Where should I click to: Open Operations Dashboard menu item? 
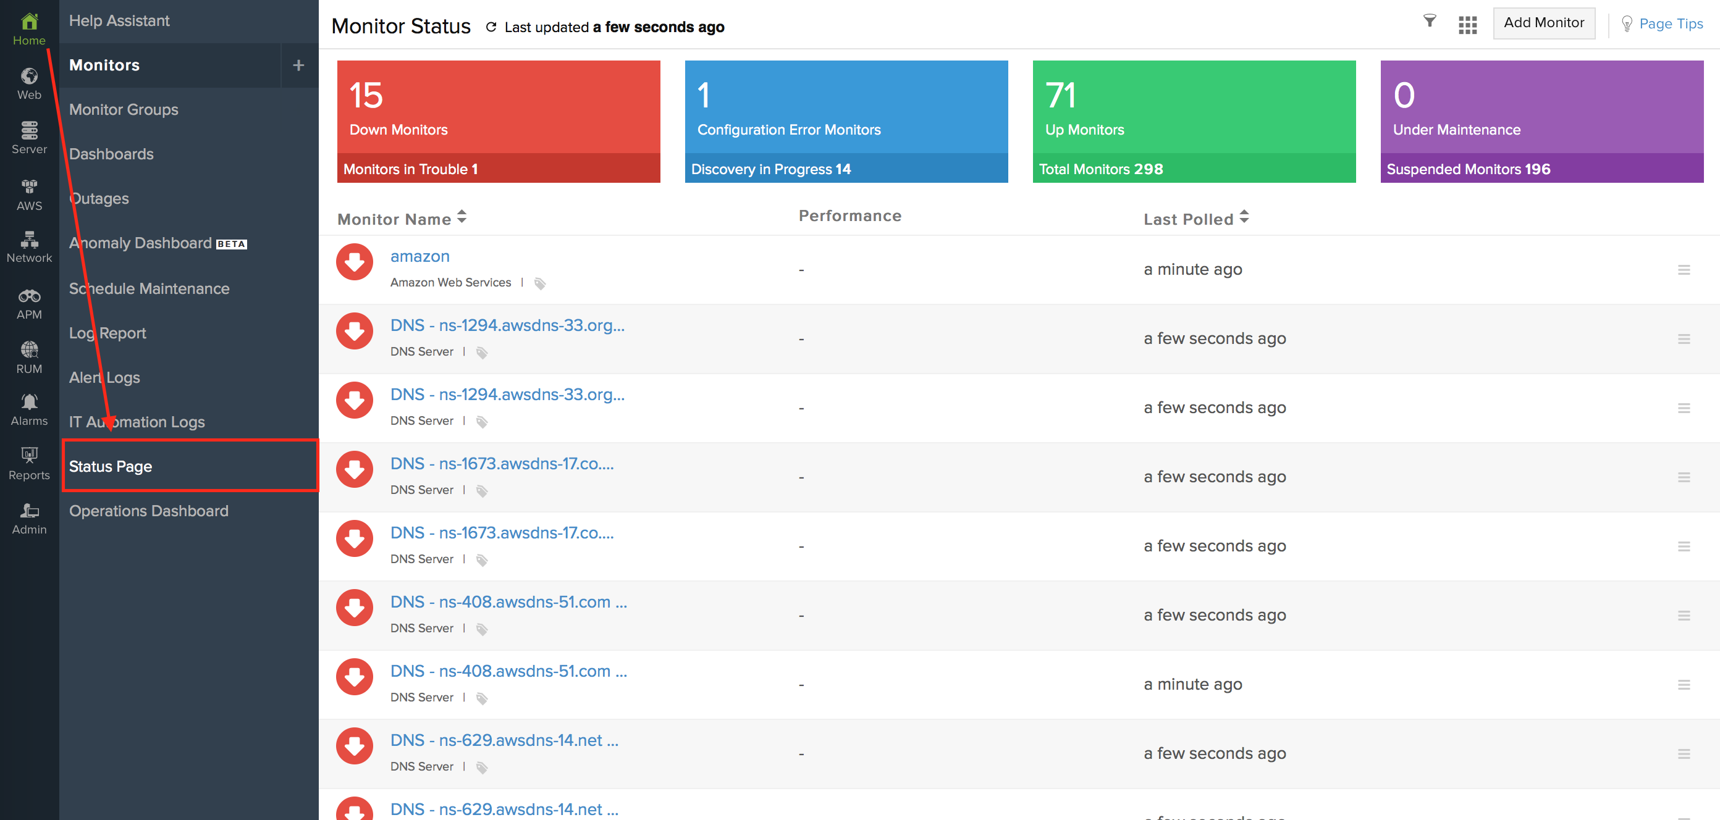pyautogui.click(x=148, y=511)
